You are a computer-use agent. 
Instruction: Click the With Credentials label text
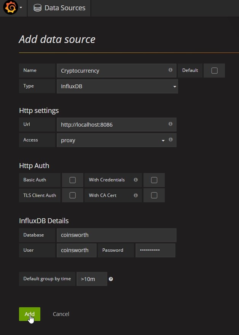pos(107,180)
